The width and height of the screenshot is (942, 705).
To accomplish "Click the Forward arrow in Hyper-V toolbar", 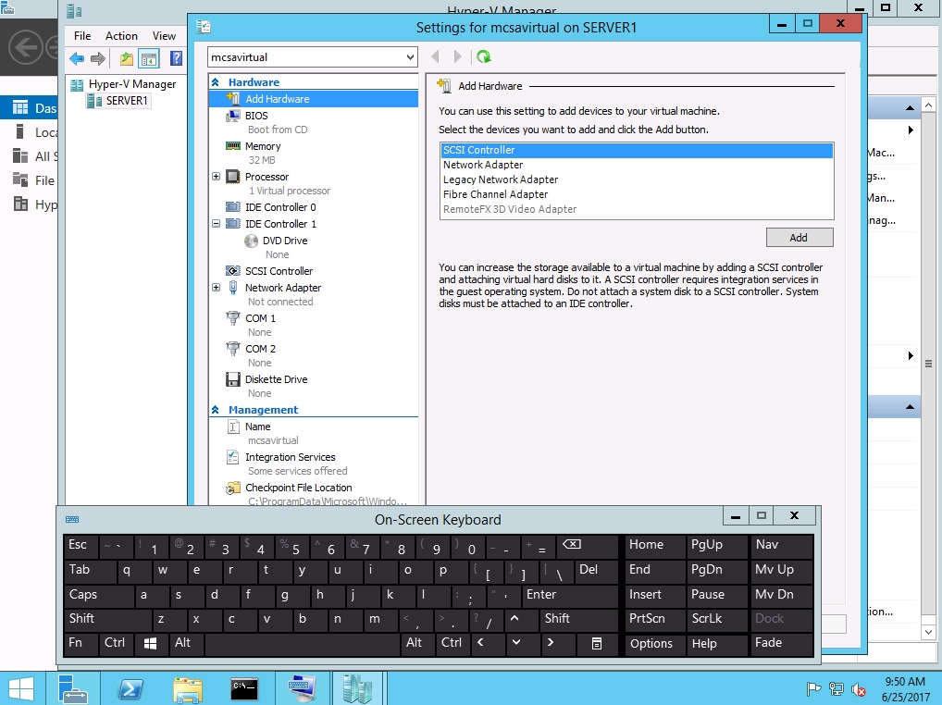I will tap(98, 58).
